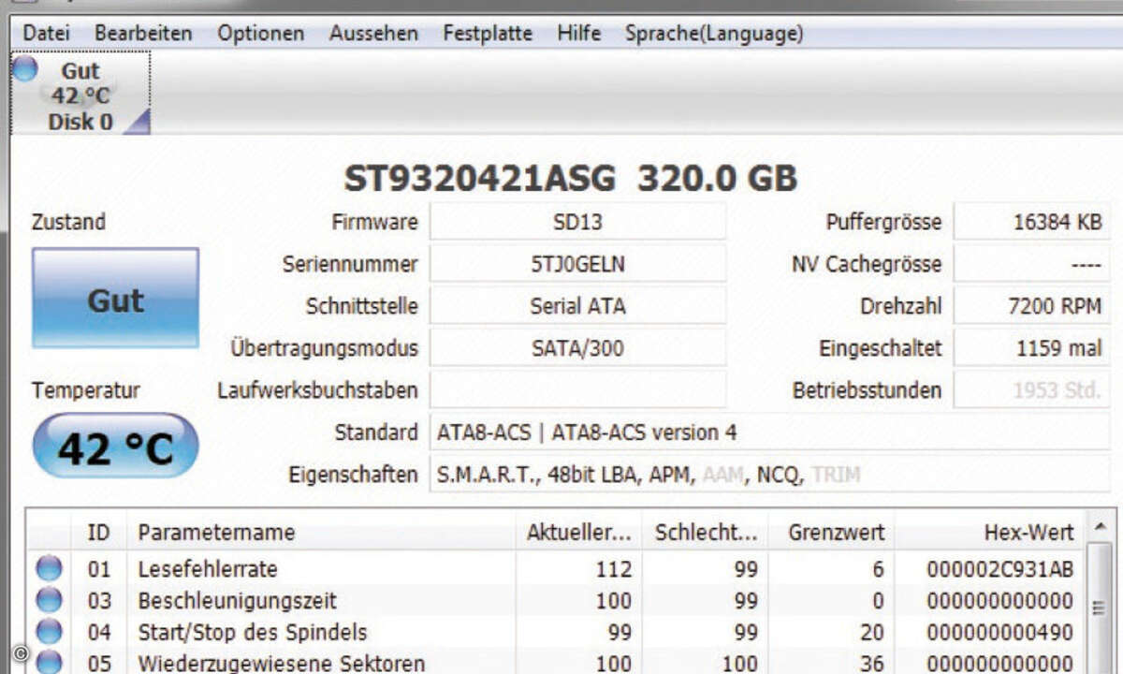Open the Aussehen menu
The height and width of the screenshot is (674, 1123).
tap(373, 34)
